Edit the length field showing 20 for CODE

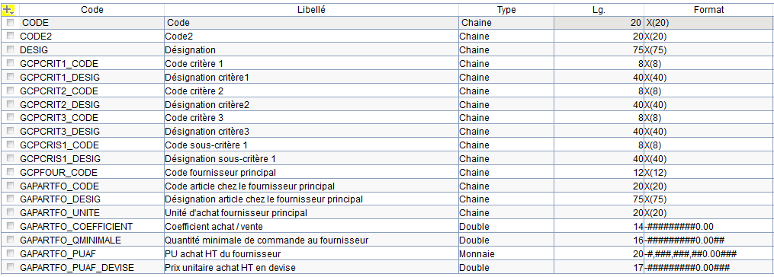tap(599, 23)
